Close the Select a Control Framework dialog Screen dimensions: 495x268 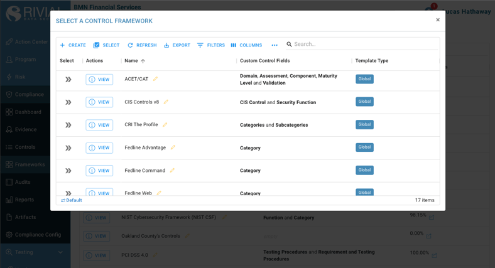click(438, 20)
